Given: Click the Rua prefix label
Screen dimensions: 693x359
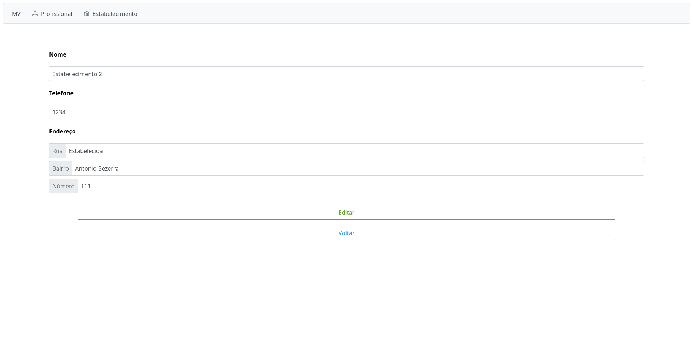Looking at the screenshot, I should (x=57, y=151).
